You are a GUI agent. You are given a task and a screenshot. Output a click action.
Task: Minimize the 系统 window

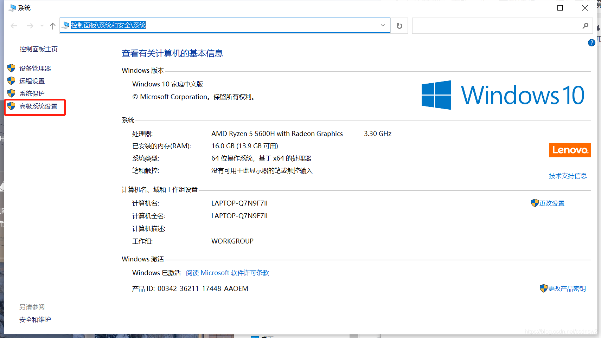pyautogui.click(x=536, y=8)
